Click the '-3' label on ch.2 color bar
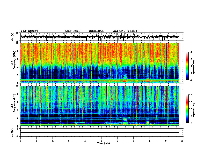 [x=191, y=95]
